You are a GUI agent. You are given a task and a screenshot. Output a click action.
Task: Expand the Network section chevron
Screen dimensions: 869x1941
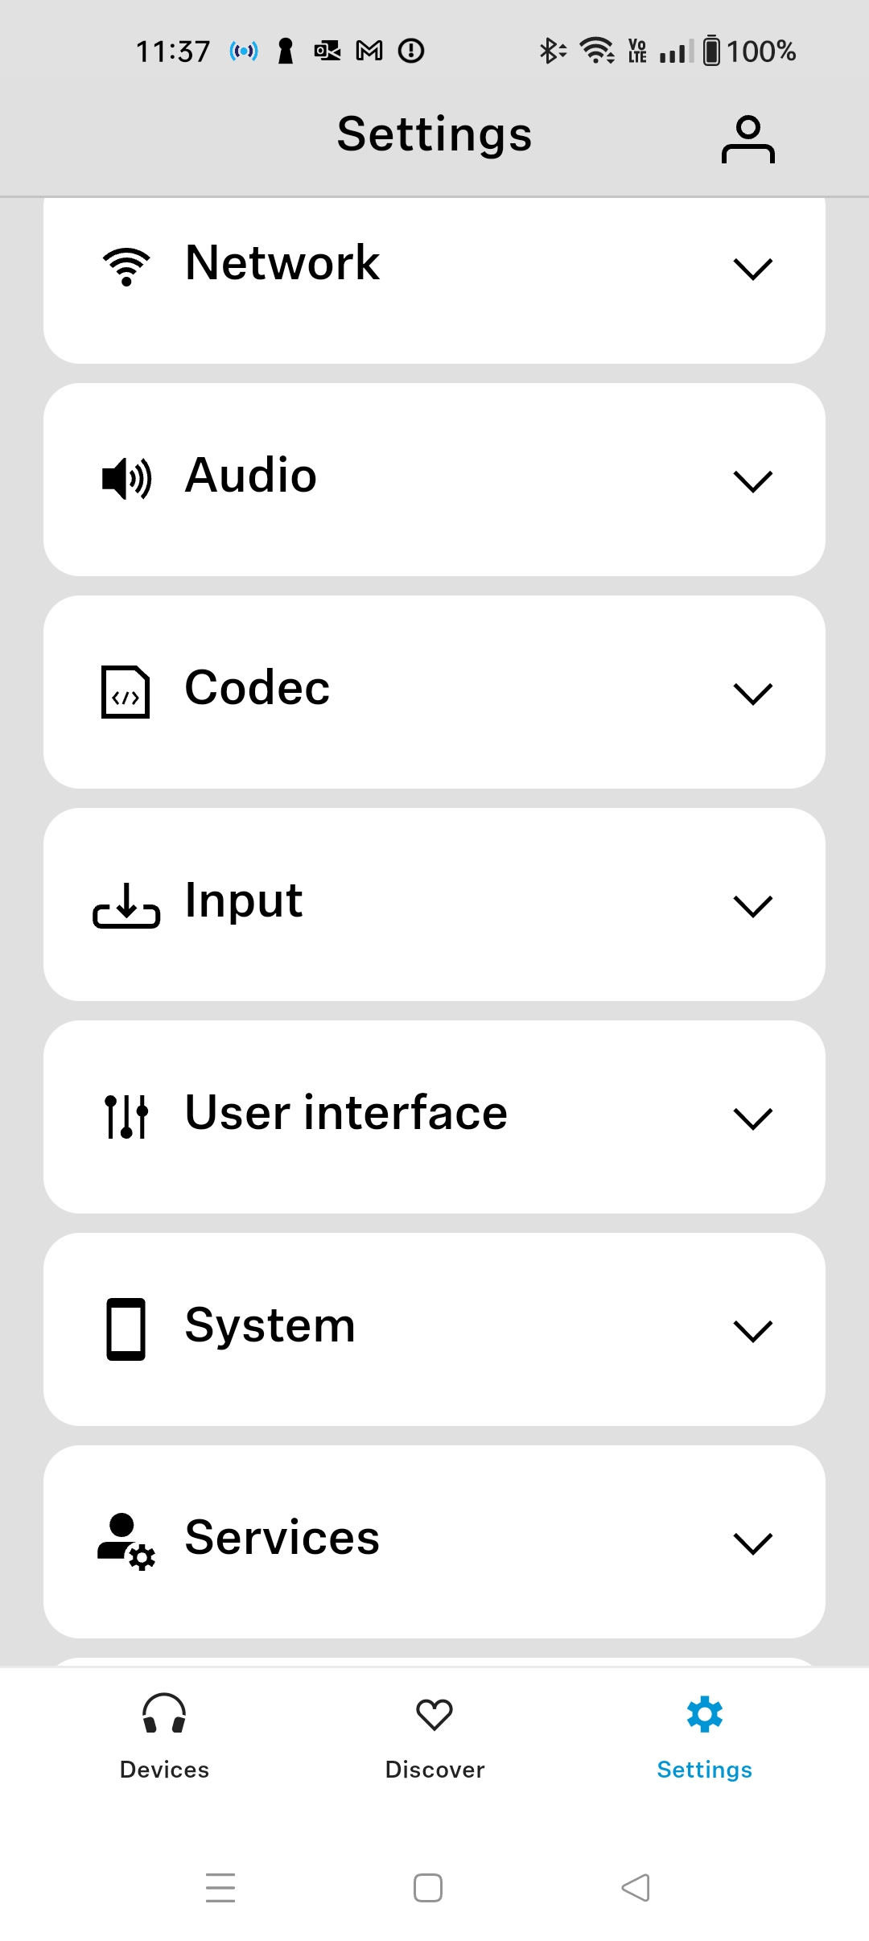[x=752, y=268]
